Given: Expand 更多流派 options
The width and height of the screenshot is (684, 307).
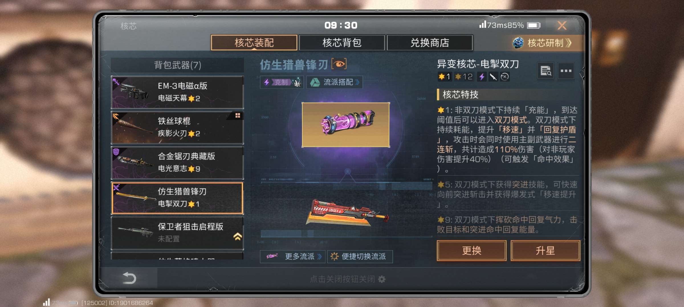Looking at the screenshot, I should pos(293,257).
